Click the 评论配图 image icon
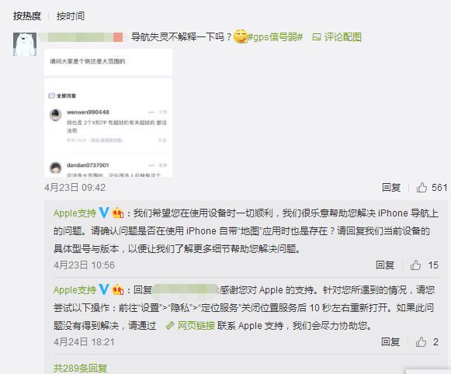This screenshot has height=374, width=451. click(317, 37)
